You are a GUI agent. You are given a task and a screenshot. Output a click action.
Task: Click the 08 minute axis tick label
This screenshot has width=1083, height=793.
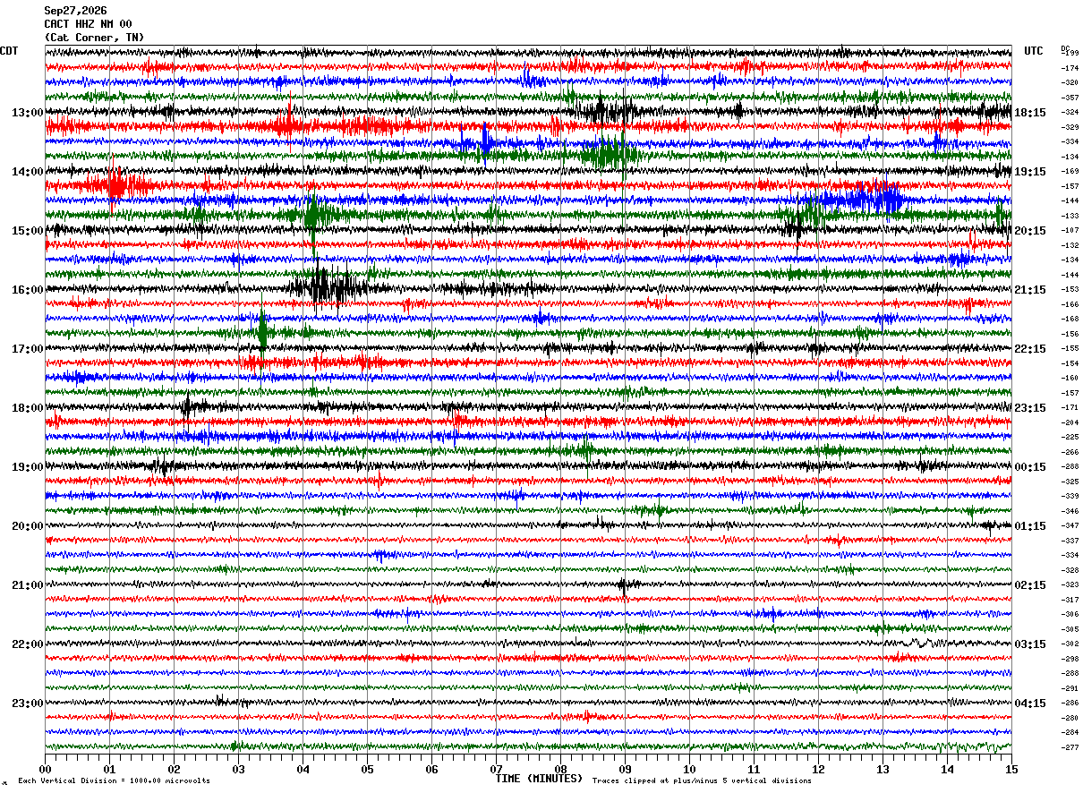[560, 769]
